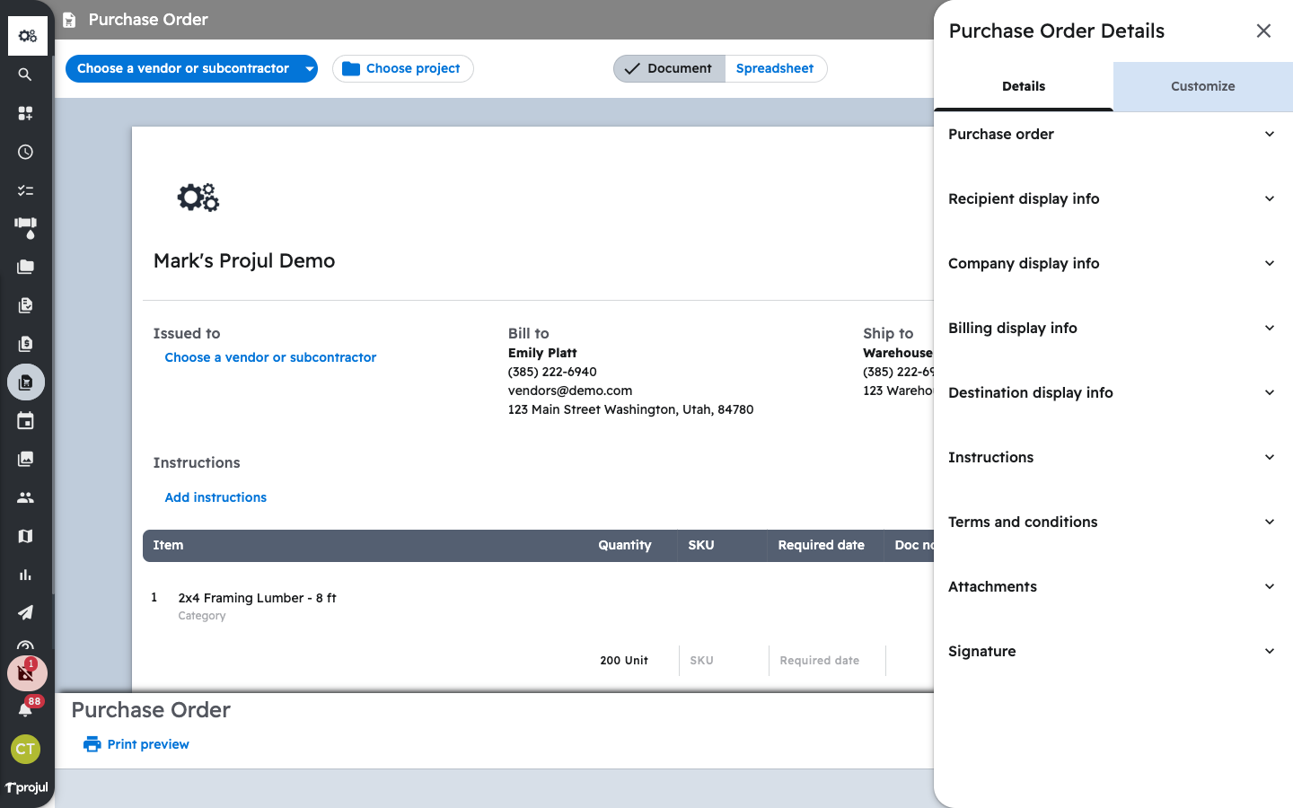The width and height of the screenshot is (1293, 808).
Task: Open the photo gallery icon in the sidebar
Action: click(25, 459)
